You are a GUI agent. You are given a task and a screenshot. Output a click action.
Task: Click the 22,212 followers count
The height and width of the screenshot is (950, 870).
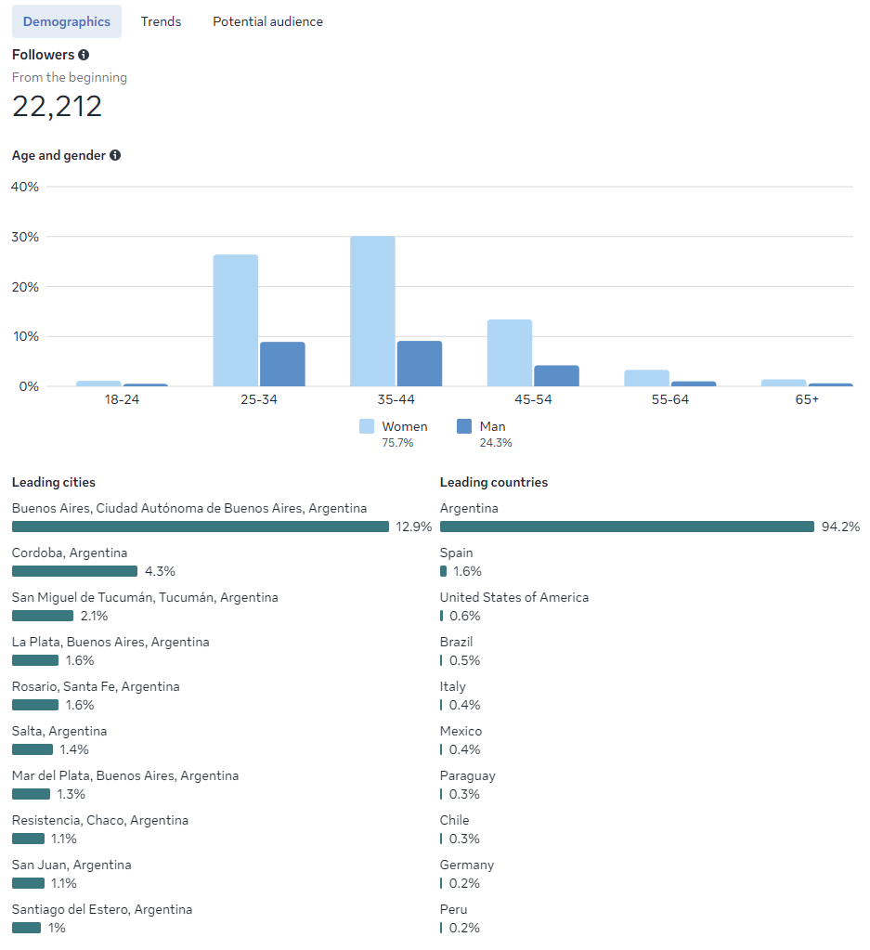(57, 107)
